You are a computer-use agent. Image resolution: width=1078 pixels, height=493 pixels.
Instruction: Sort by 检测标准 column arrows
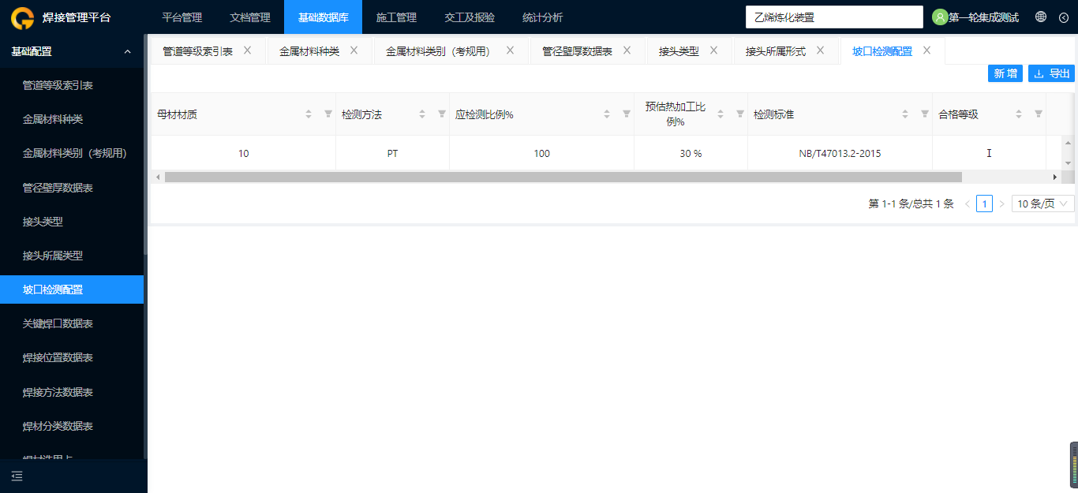tap(905, 114)
